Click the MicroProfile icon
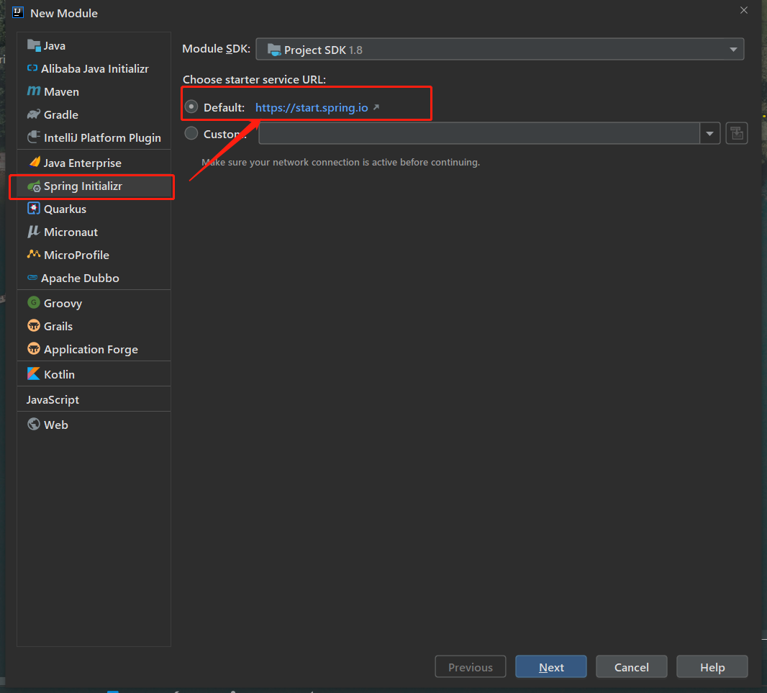 click(x=34, y=255)
